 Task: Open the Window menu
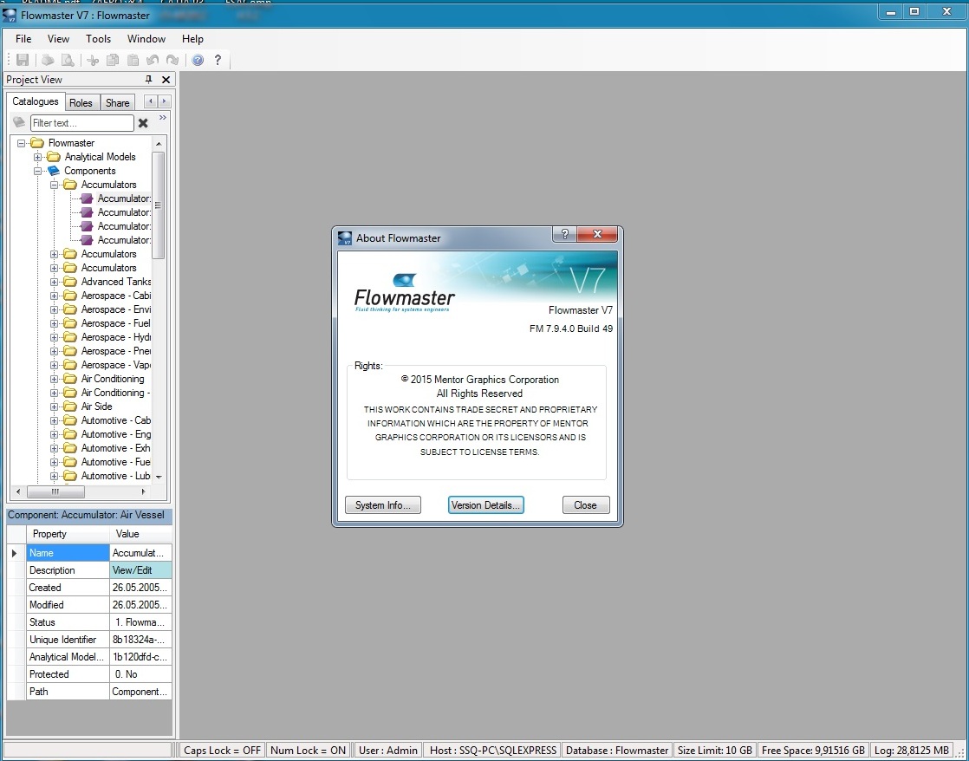146,39
